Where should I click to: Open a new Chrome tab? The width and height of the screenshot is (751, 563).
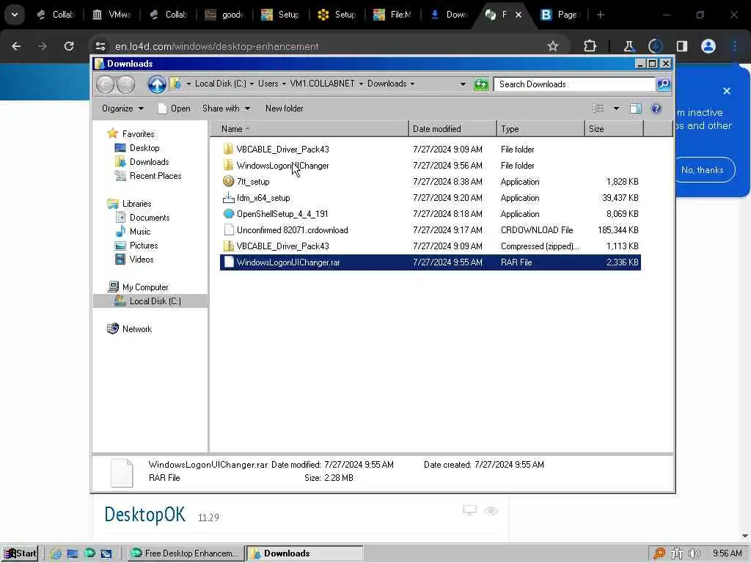click(601, 15)
